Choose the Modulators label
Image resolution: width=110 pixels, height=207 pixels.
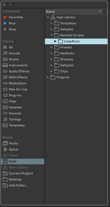click(x=17, y=83)
